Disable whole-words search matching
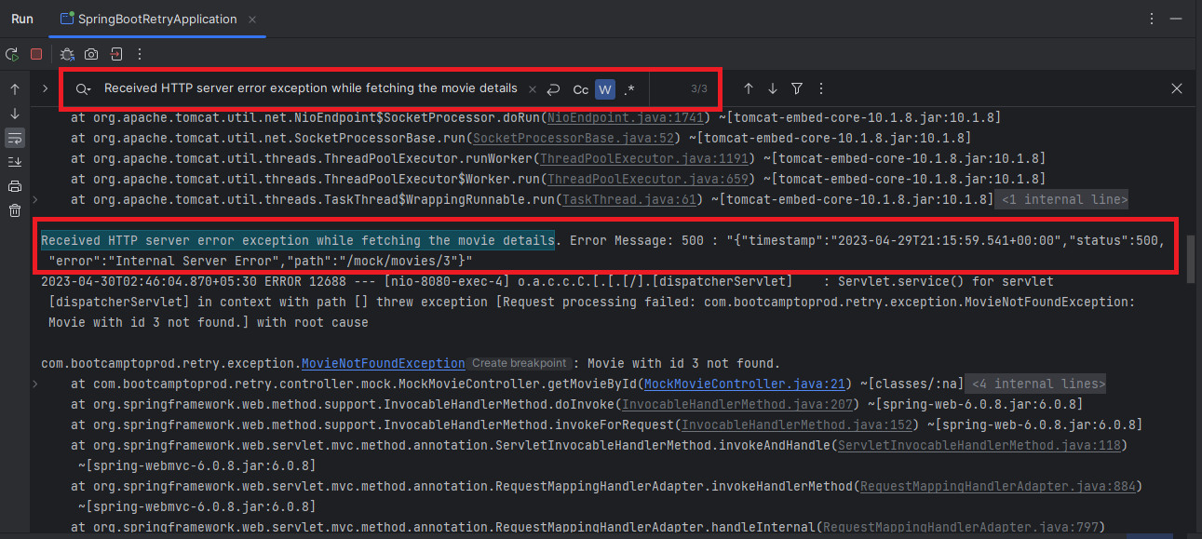Viewport: 1202px width, 539px height. [x=604, y=88]
